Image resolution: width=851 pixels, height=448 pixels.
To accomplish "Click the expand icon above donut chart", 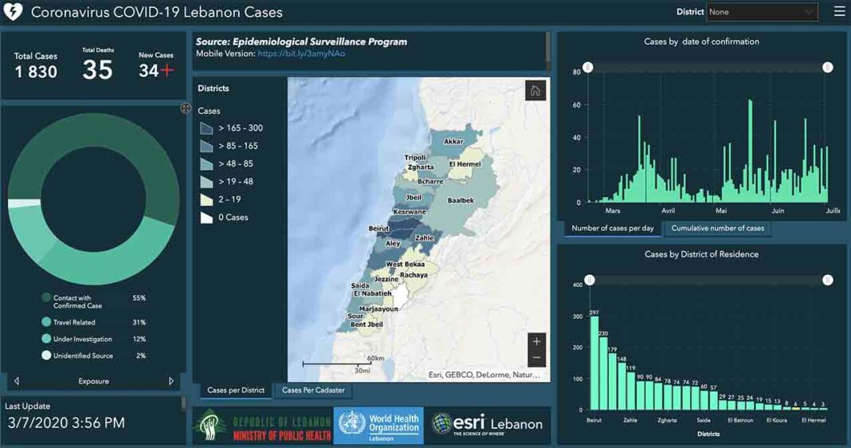I will (x=186, y=108).
